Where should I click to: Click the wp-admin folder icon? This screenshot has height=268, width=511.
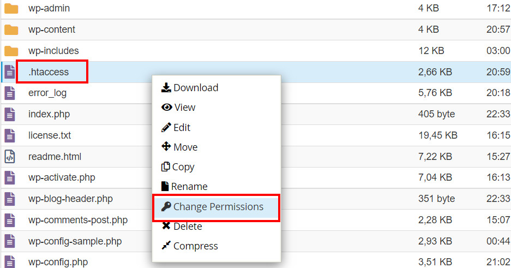tap(11, 9)
